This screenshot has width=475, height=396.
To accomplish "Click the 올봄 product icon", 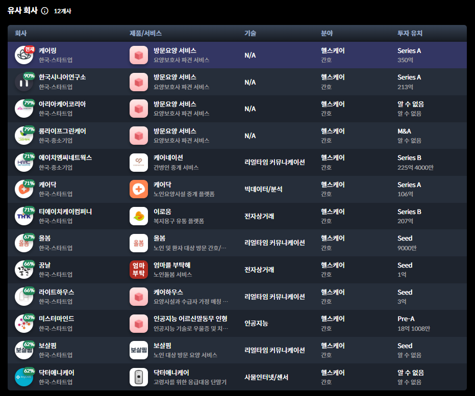I will [138, 242].
